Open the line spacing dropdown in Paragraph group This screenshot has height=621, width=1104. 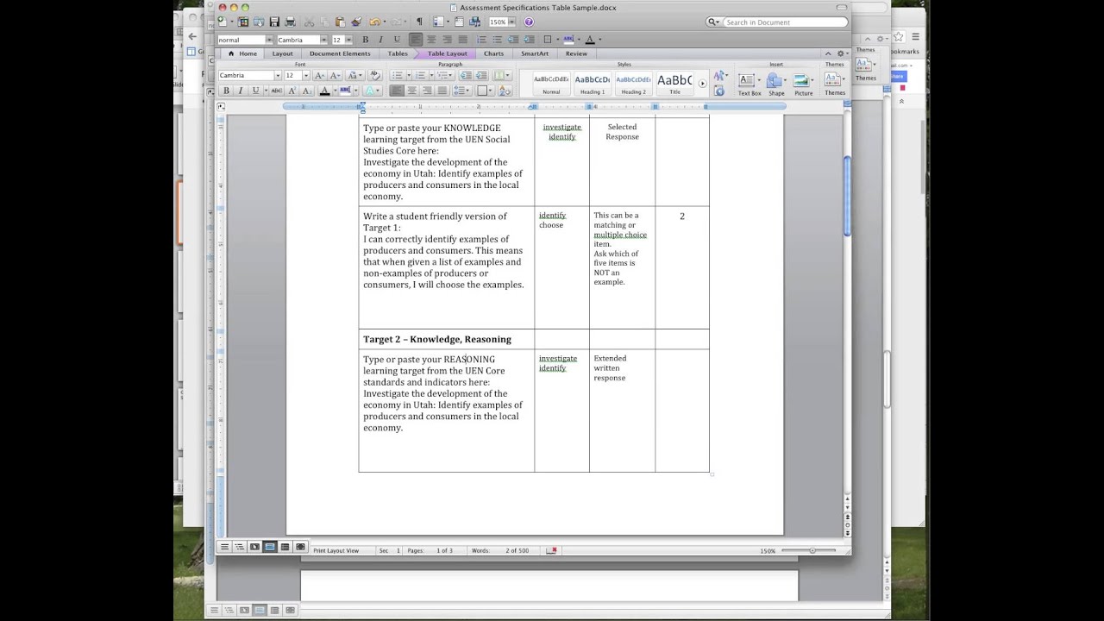pos(461,91)
